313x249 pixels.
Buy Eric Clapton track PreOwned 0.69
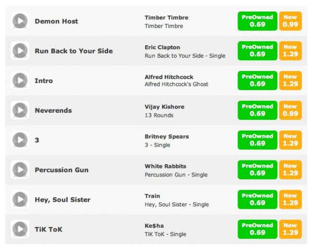(x=257, y=51)
